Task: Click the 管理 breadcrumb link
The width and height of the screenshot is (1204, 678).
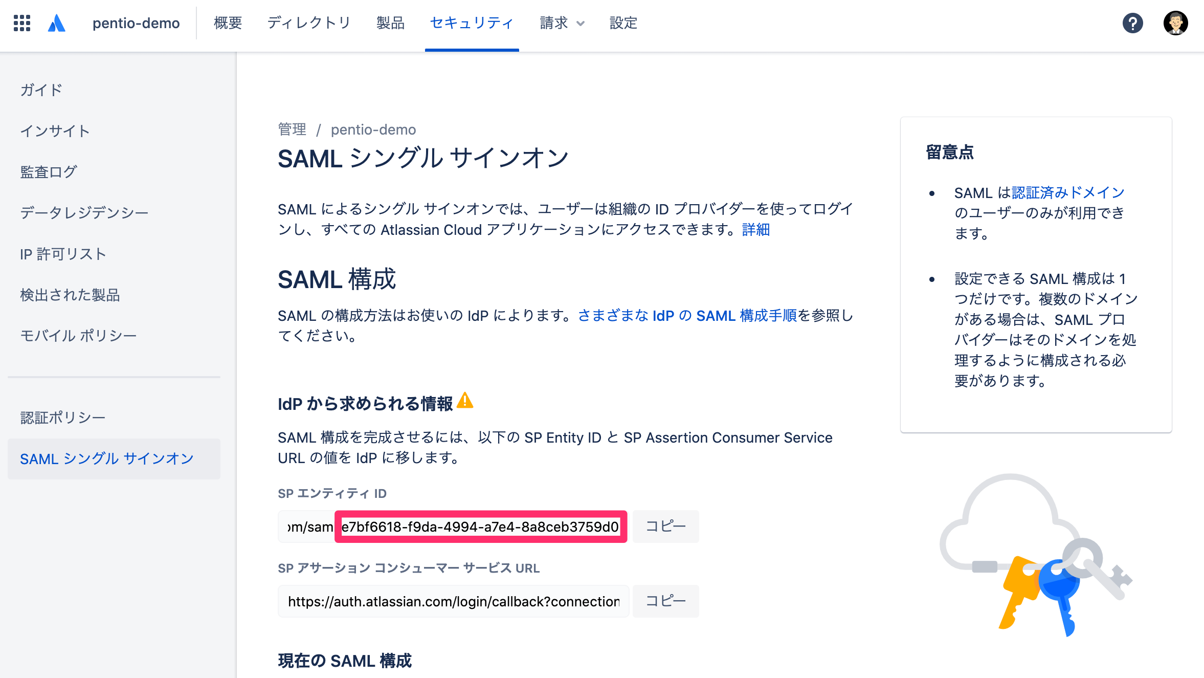Action: (292, 129)
